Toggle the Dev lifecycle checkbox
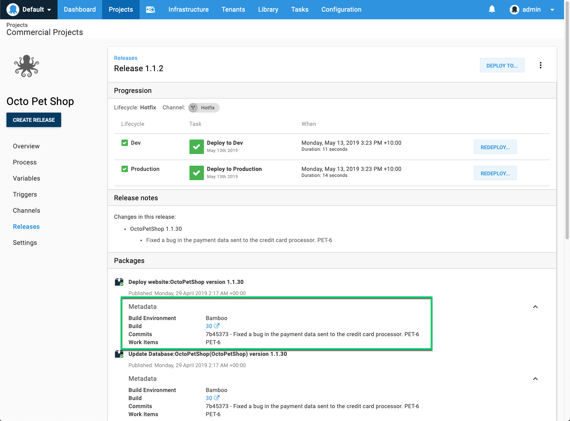This screenshot has width=570, height=421. coord(125,143)
